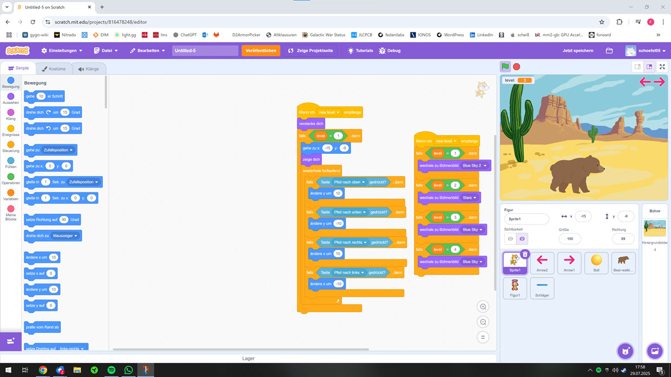Switch to the Kostüme tab
Image resolution: width=671 pixels, height=377 pixels.
(54, 69)
